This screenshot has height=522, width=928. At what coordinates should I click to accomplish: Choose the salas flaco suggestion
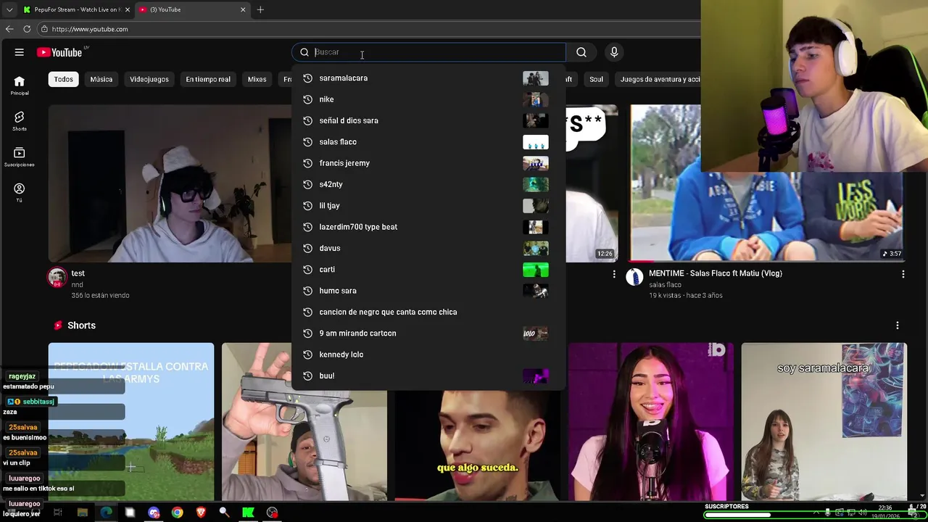coord(428,142)
